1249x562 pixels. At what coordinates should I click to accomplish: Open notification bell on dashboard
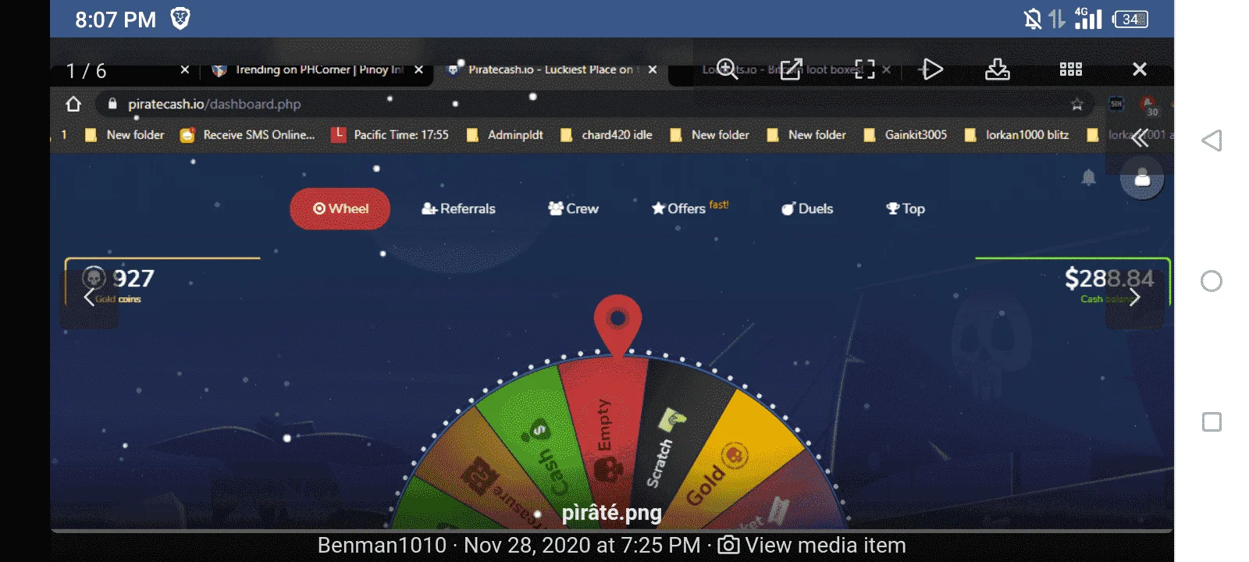pyautogui.click(x=1088, y=178)
